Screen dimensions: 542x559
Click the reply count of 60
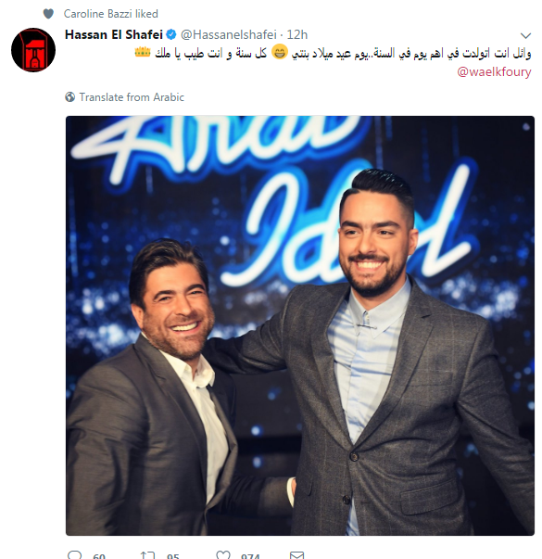99,556
